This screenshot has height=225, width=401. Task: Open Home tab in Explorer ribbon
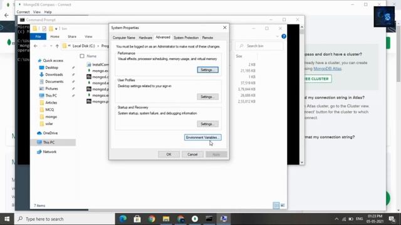click(55, 36)
